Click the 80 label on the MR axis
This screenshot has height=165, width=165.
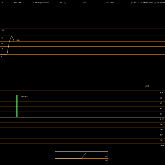pos(161,98)
